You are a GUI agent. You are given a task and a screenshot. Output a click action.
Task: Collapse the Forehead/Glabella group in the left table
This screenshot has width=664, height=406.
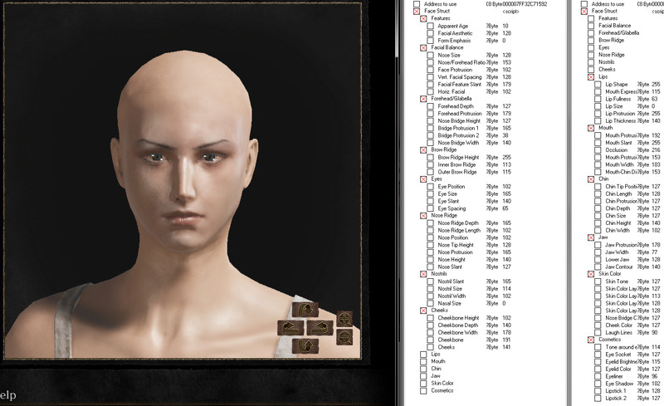coord(423,99)
